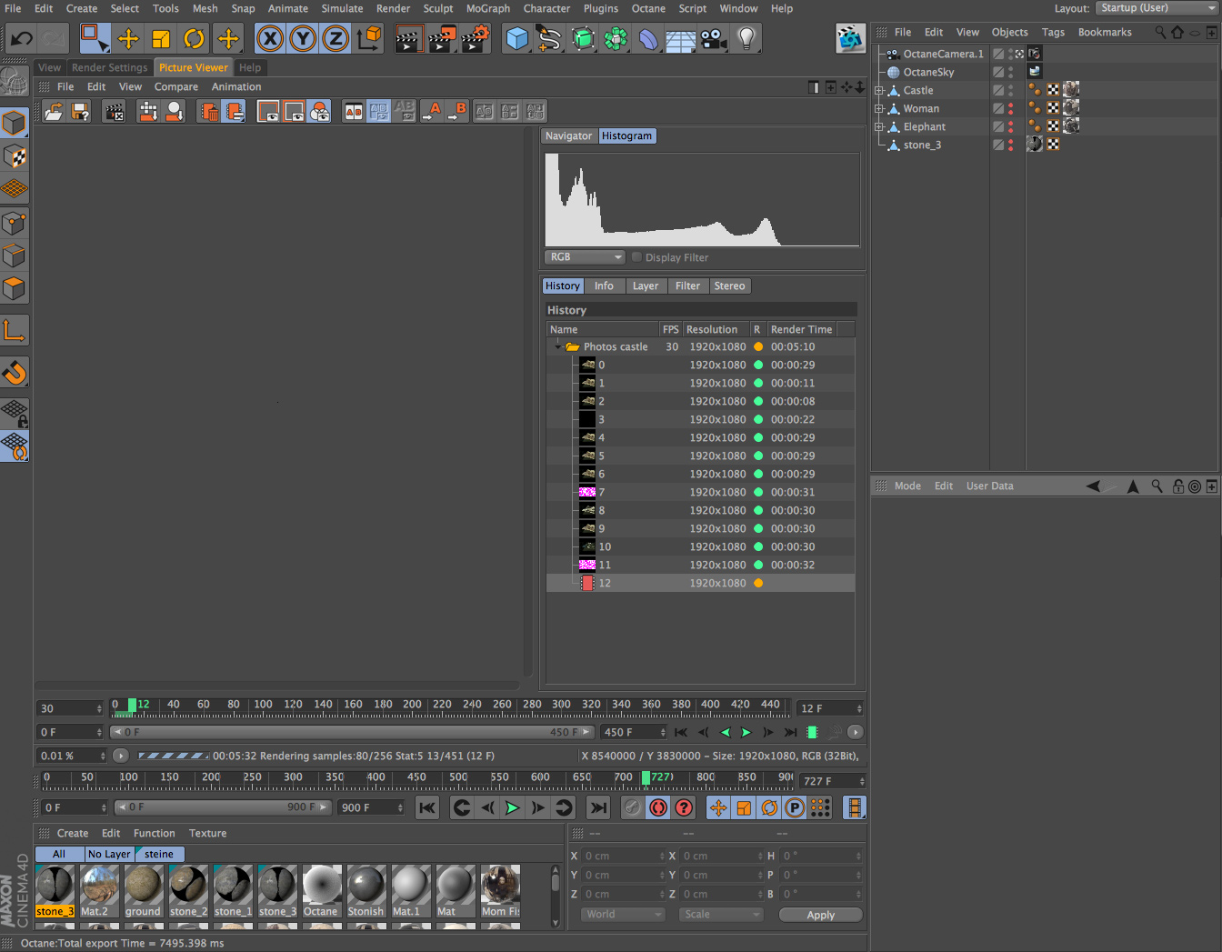Image resolution: width=1222 pixels, height=952 pixels.
Task: Open the spline pen tool icon
Action: click(549, 38)
